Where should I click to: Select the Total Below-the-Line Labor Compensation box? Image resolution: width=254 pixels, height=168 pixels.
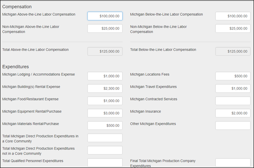pos(232,51)
